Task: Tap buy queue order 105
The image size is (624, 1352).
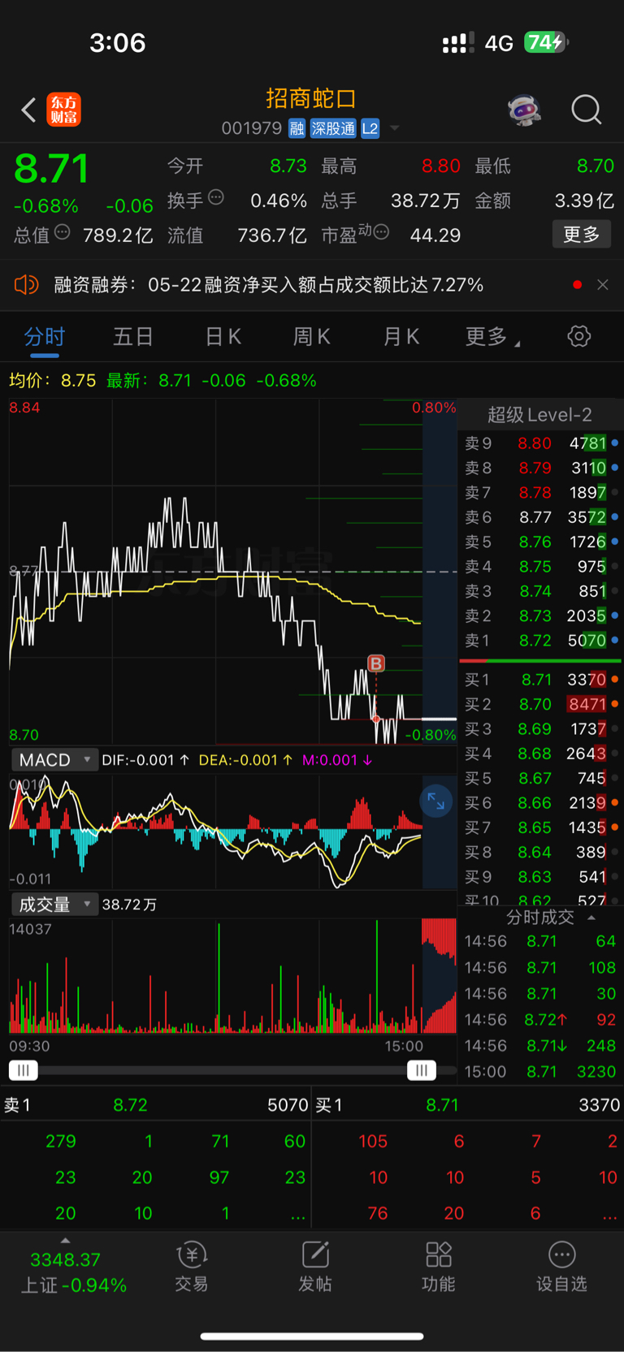Action: point(373,1141)
